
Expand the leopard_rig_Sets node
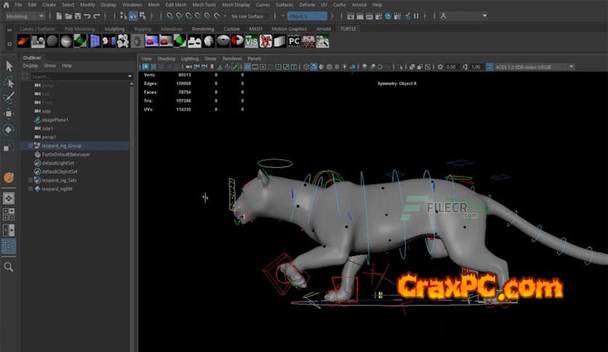(31, 180)
